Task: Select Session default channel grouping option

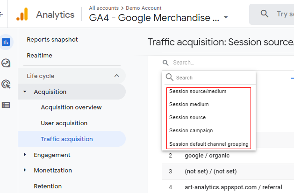Action: point(208,143)
